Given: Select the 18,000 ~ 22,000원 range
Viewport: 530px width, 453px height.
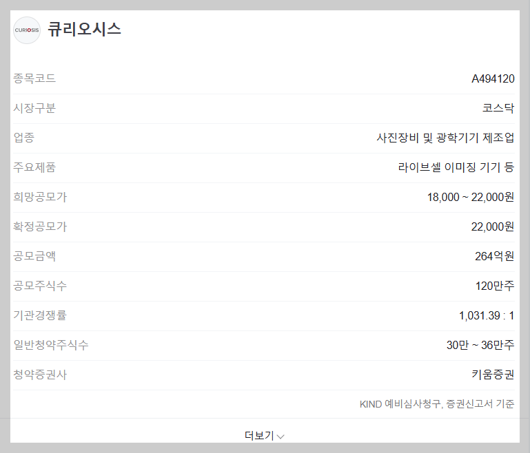Looking at the screenshot, I should tap(471, 197).
